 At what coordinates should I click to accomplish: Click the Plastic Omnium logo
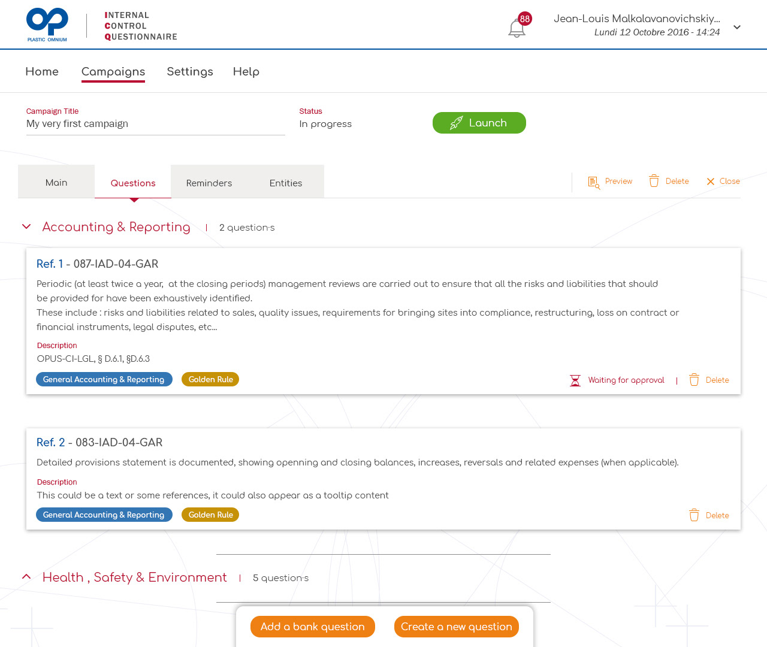[x=47, y=25]
